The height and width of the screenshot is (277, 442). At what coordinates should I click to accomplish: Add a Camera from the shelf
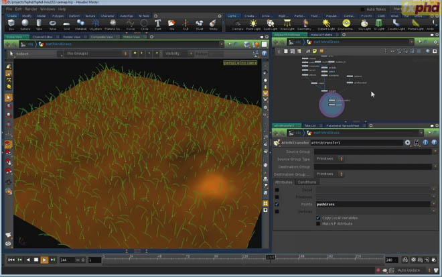237,25
